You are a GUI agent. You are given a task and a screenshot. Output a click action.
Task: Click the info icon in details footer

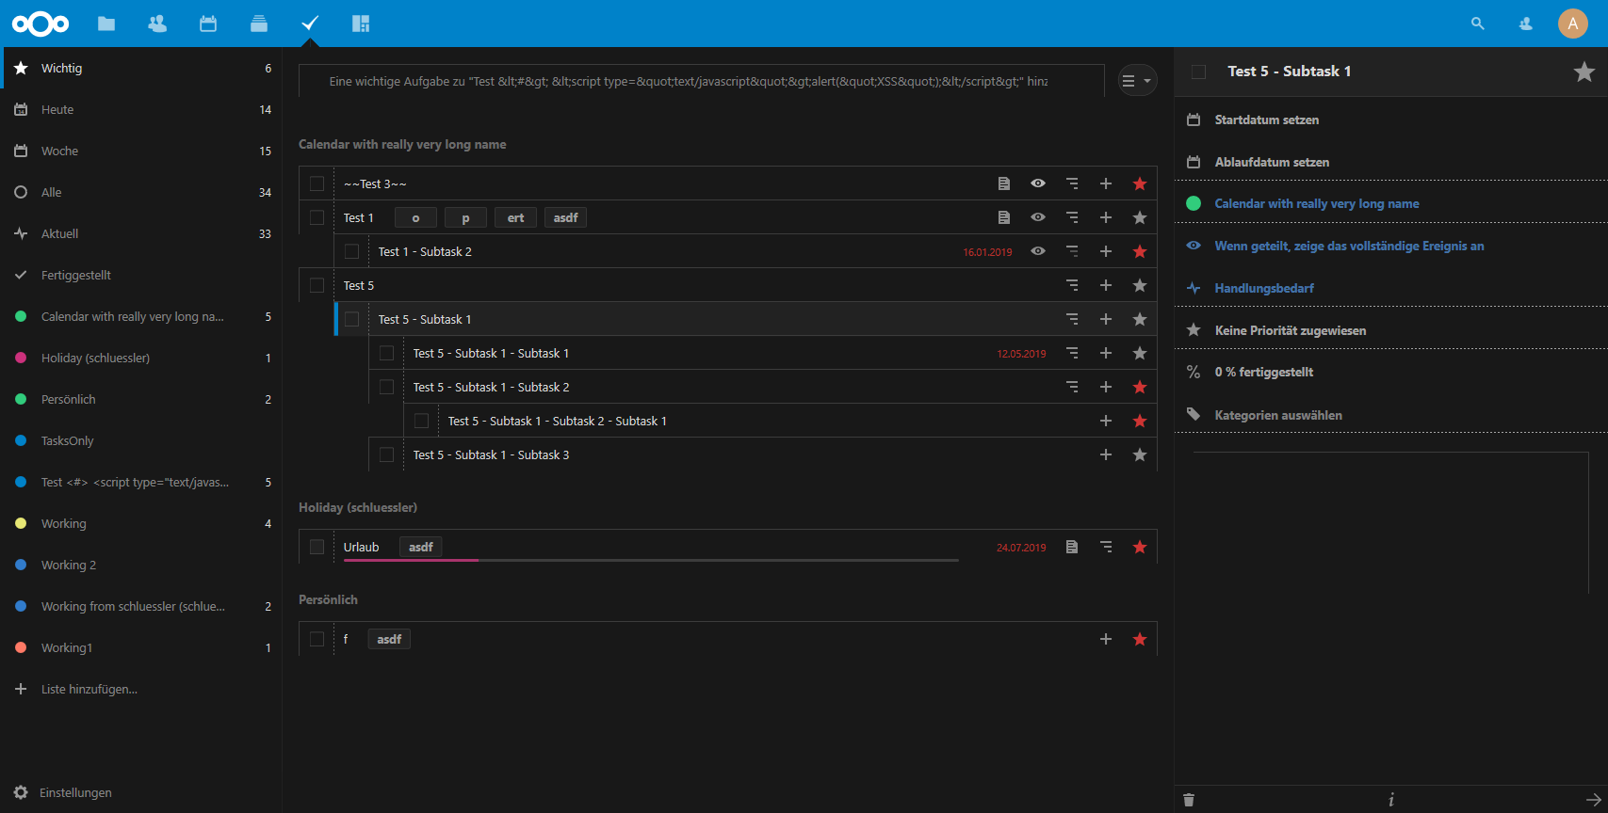(x=1391, y=800)
